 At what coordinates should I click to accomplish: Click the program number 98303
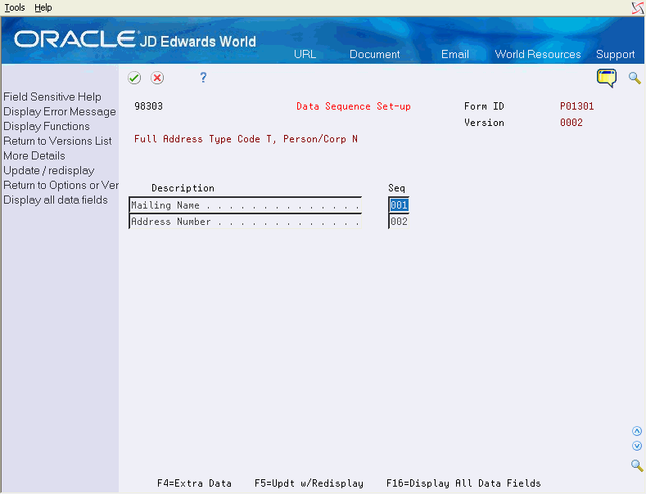(149, 106)
